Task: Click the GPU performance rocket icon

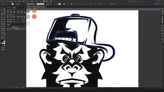Action: [51, 1]
